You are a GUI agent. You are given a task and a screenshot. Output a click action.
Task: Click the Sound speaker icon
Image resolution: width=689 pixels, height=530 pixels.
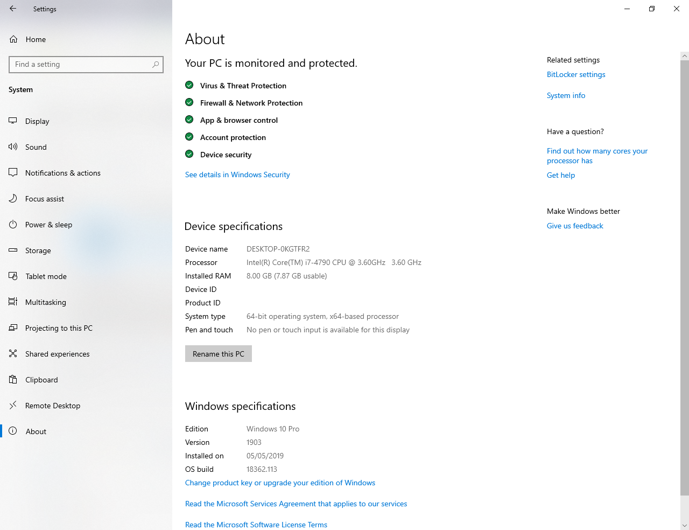point(13,147)
